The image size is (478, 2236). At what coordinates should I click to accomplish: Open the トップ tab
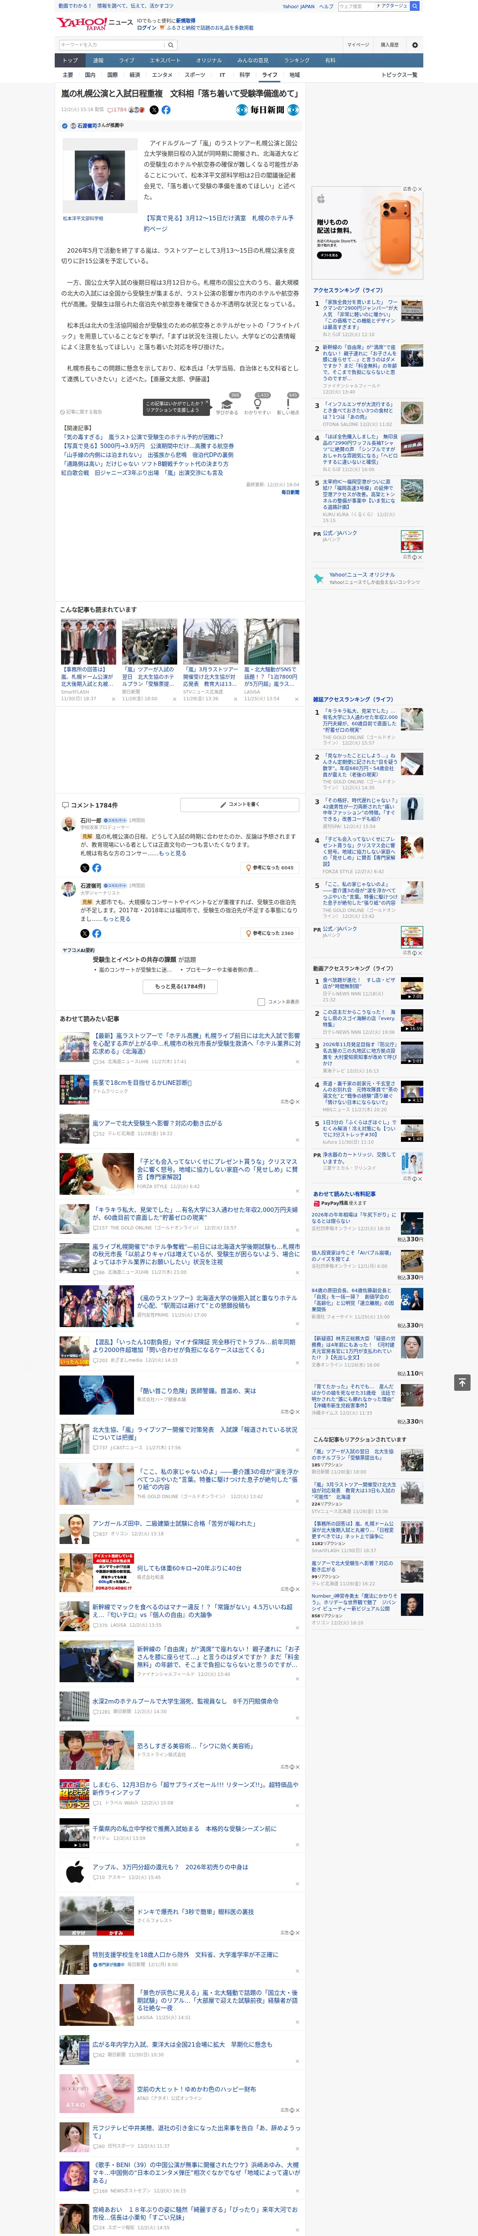[70, 60]
